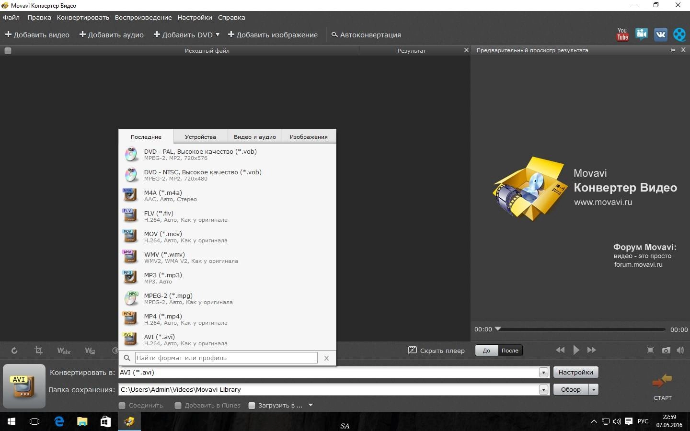Screen dimensions: 690x431
Task: Click the blue film reel icon
Action: [x=679, y=34]
